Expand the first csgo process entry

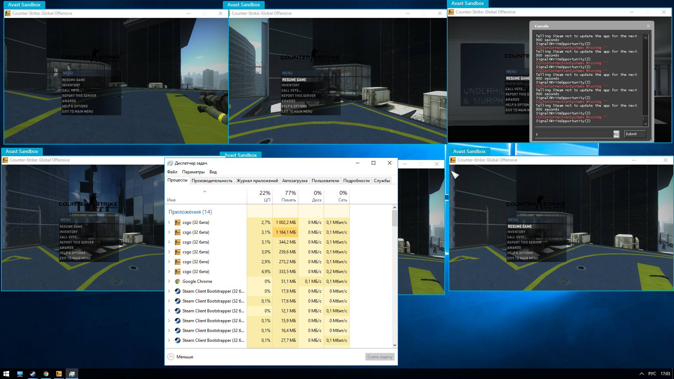[169, 222]
